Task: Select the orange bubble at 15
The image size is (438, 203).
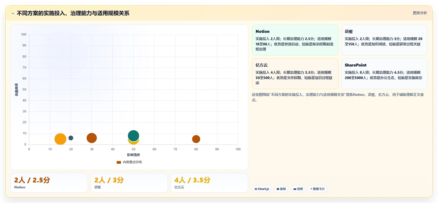Action: pos(60,139)
